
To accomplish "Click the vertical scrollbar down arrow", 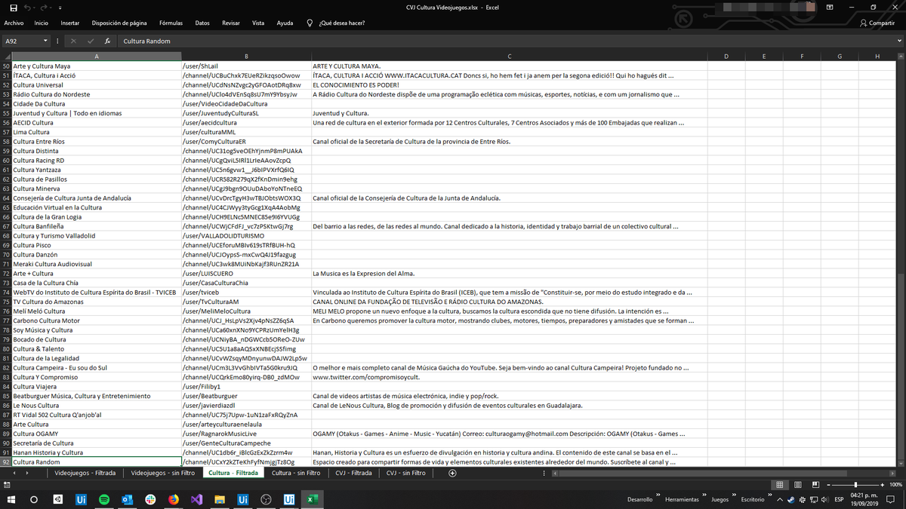I will [900, 462].
